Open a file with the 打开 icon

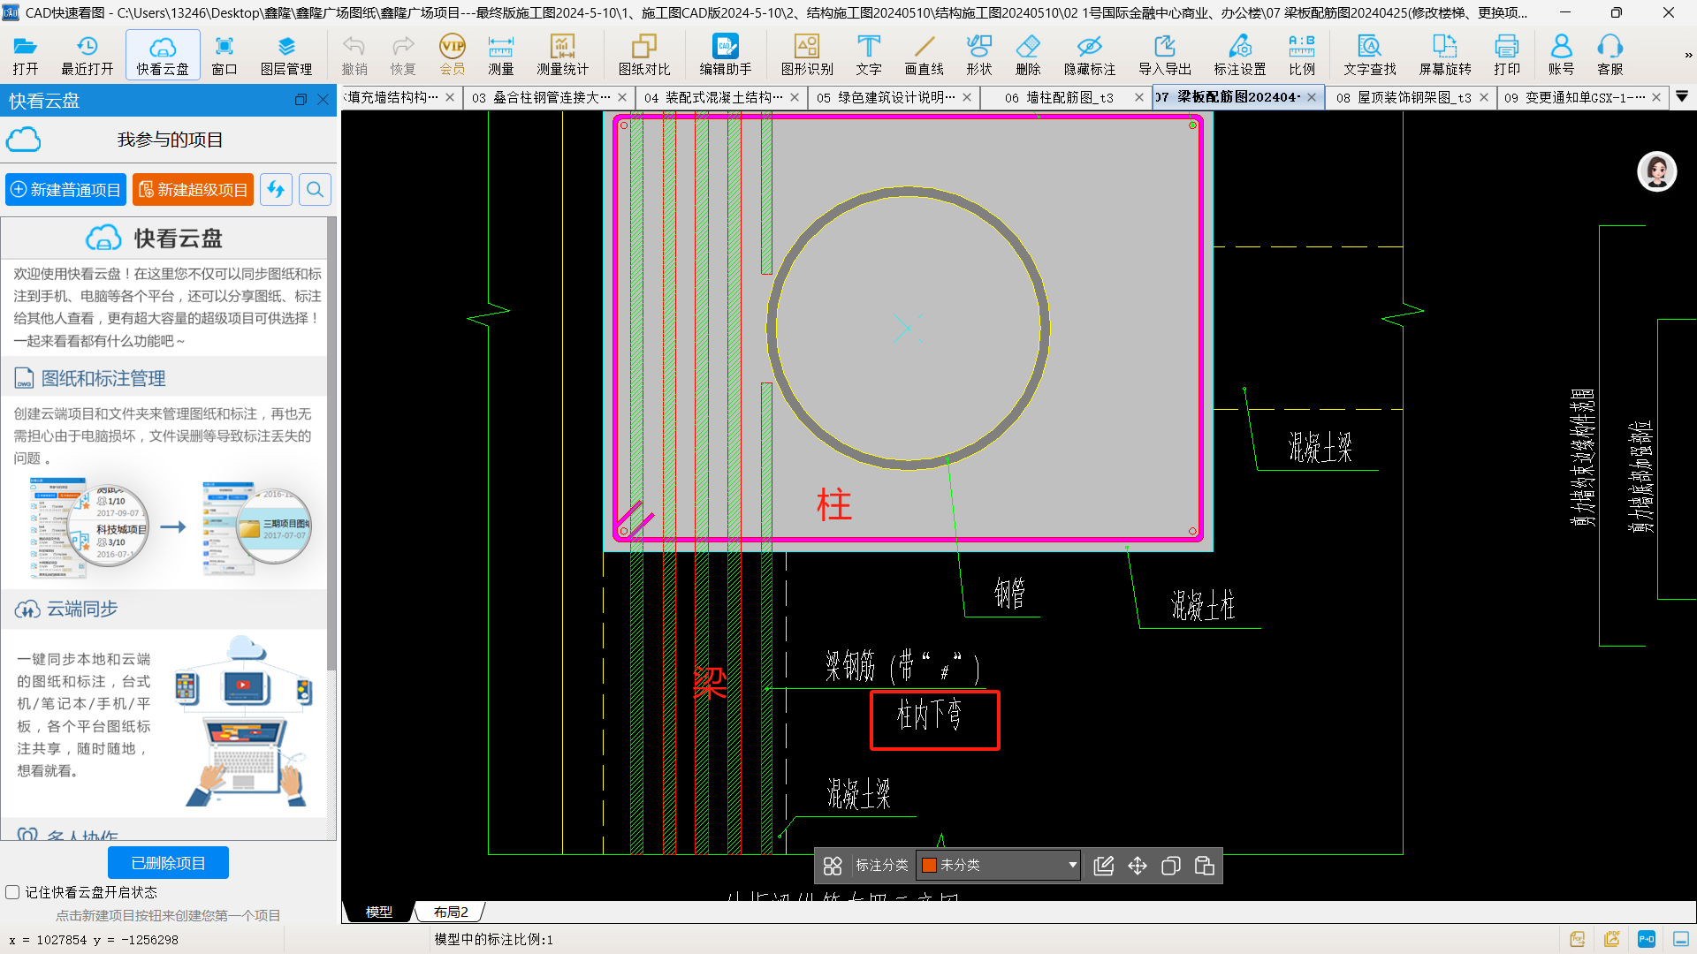25,55
